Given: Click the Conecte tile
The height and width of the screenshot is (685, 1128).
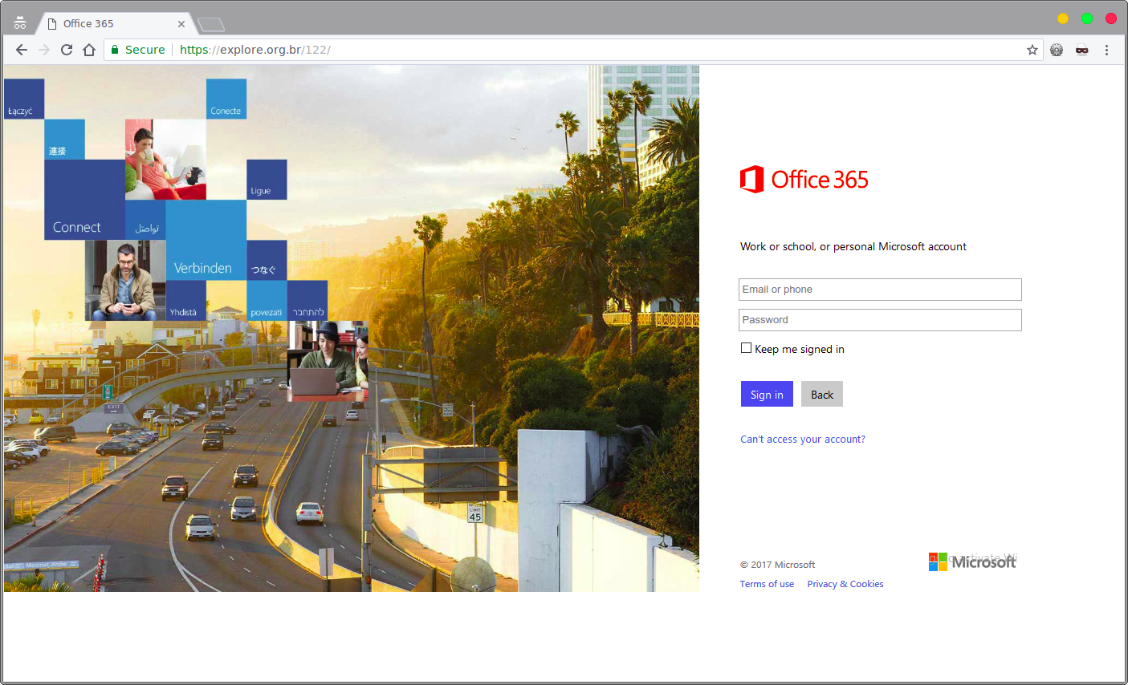Looking at the screenshot, I should 226,99.
